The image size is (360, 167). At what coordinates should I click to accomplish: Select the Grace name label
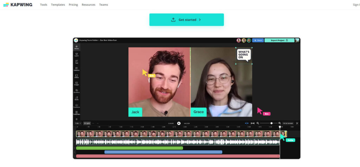(199, 112)
